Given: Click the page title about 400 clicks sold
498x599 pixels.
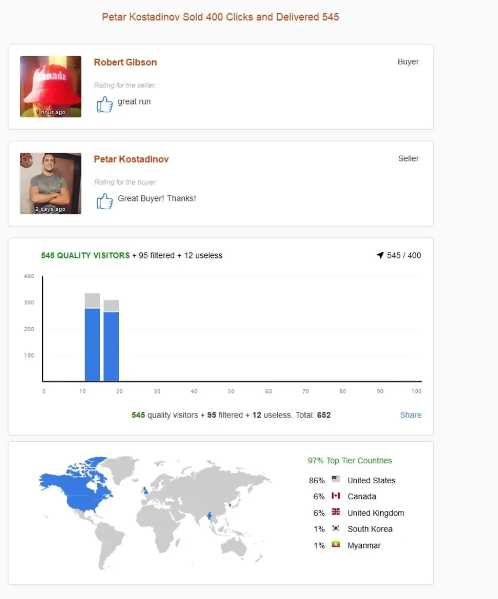Looking at the screenshot, I should 220,17.
